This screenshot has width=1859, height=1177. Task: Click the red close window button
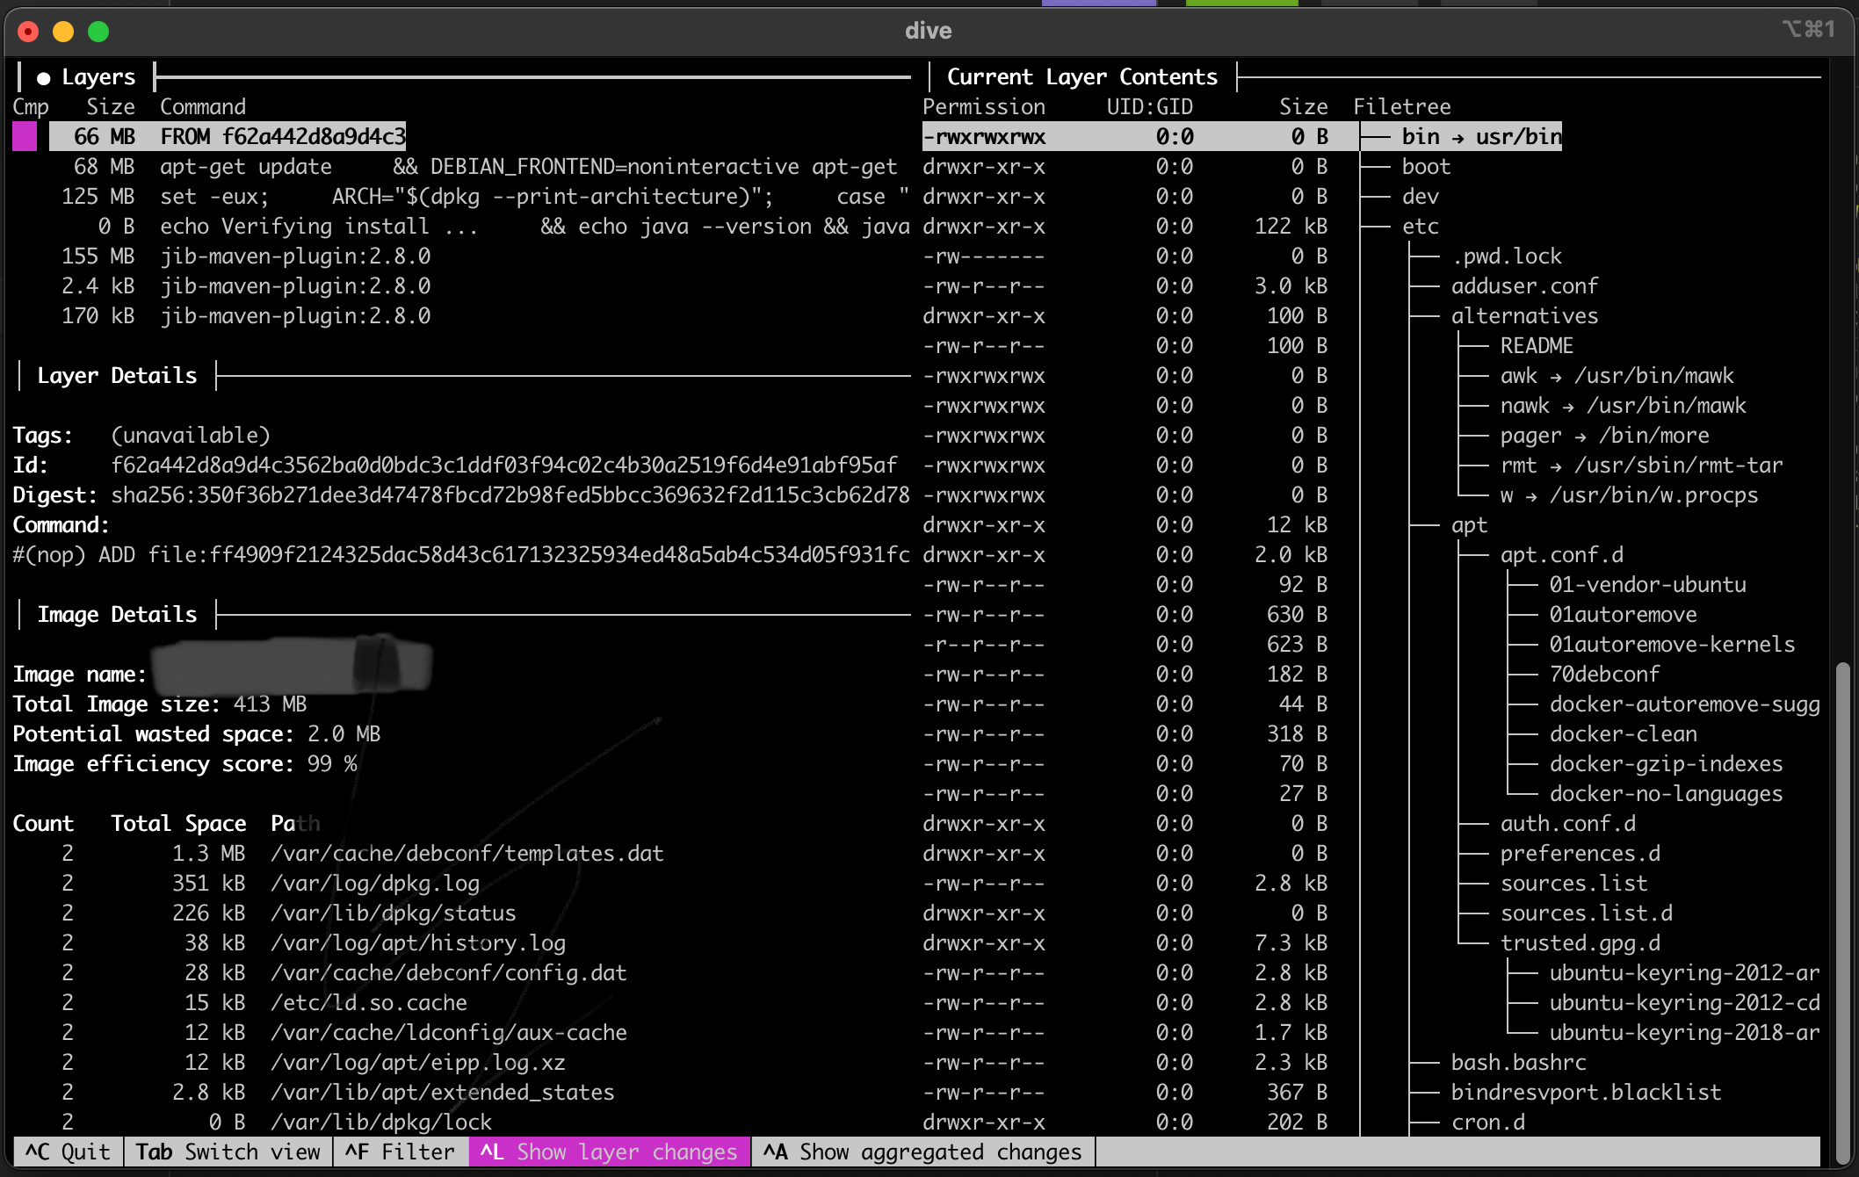coord(28,32)
